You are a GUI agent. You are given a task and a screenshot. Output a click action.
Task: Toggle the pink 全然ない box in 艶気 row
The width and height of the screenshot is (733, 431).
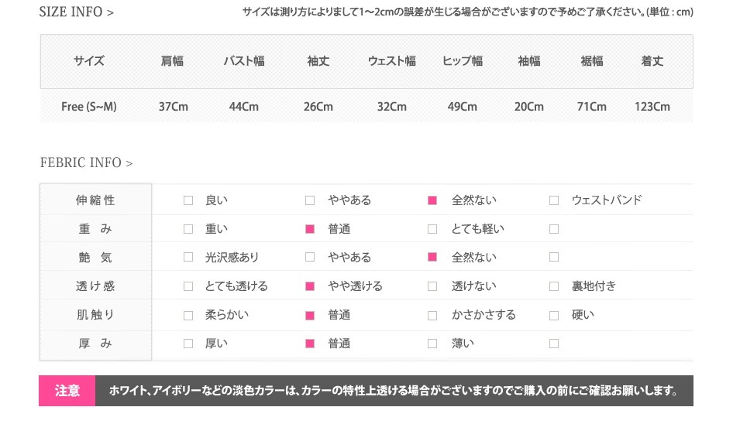point(432,258)
